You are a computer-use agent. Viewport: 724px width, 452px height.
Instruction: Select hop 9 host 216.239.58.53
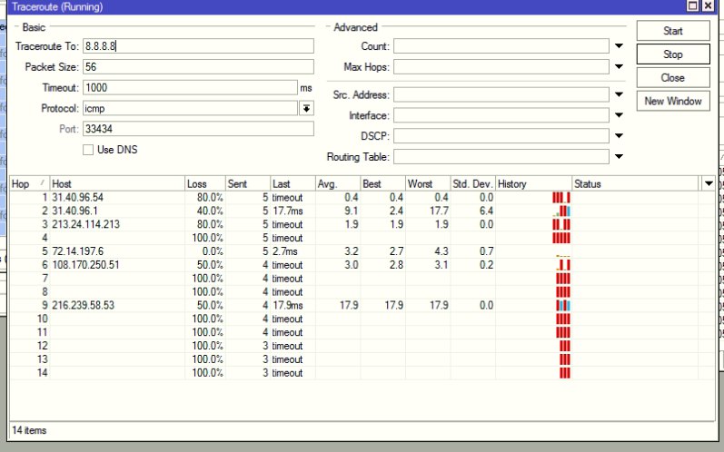[x=83, y=305]
